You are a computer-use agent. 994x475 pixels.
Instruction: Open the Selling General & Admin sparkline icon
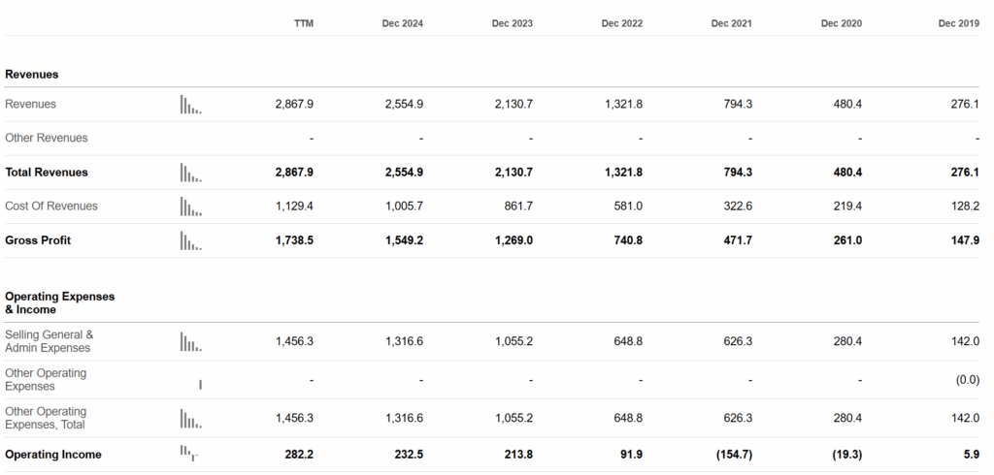click(x=191, y=342)
